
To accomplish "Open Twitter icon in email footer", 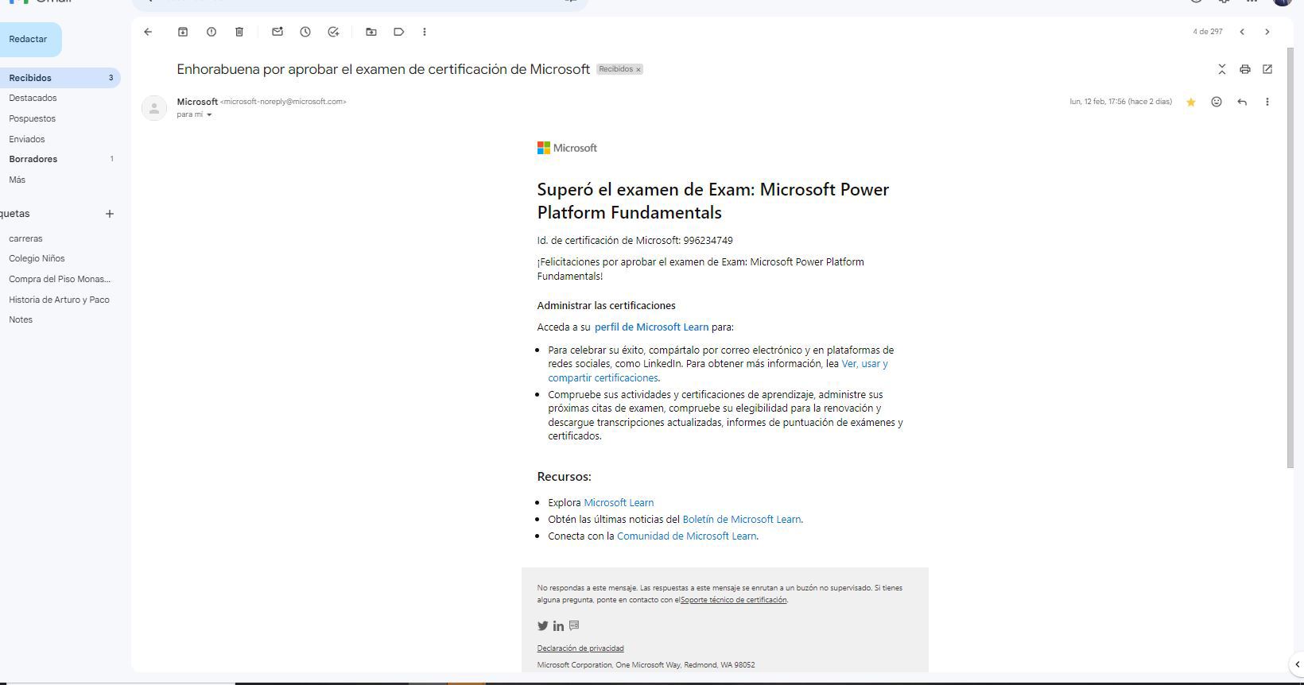I will tap(543, 626).
